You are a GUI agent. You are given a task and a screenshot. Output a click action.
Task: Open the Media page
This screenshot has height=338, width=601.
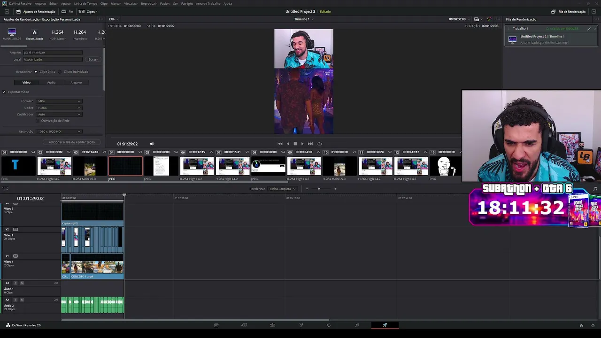[216, 325]
